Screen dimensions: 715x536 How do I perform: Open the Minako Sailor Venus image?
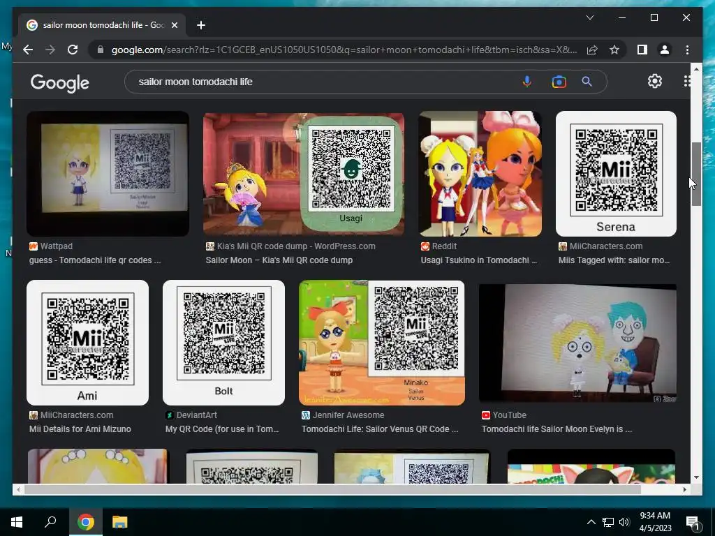point(382,342)
